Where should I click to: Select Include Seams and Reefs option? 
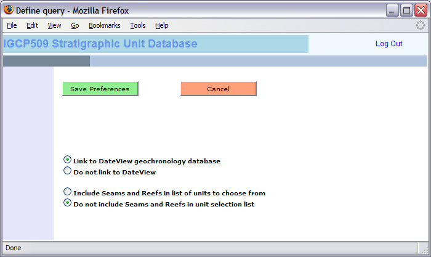pyautogui.click(x=67, y=192)
